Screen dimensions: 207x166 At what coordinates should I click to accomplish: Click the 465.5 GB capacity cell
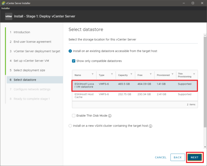pos(124,84)
